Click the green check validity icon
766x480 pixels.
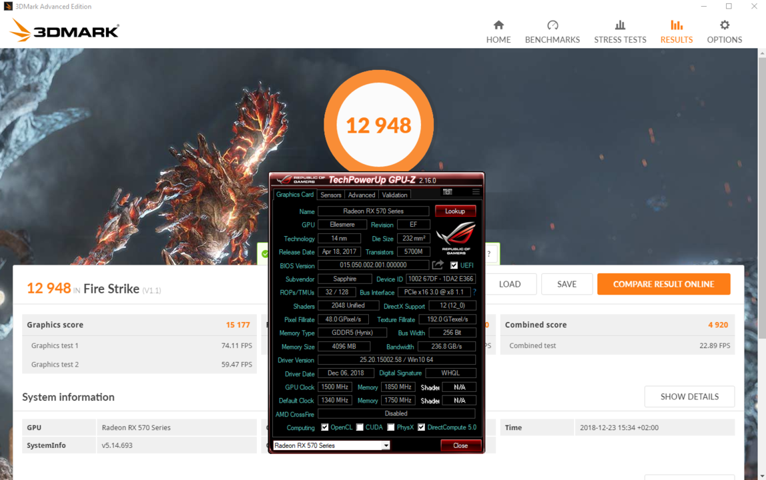(x=264, y=254)
